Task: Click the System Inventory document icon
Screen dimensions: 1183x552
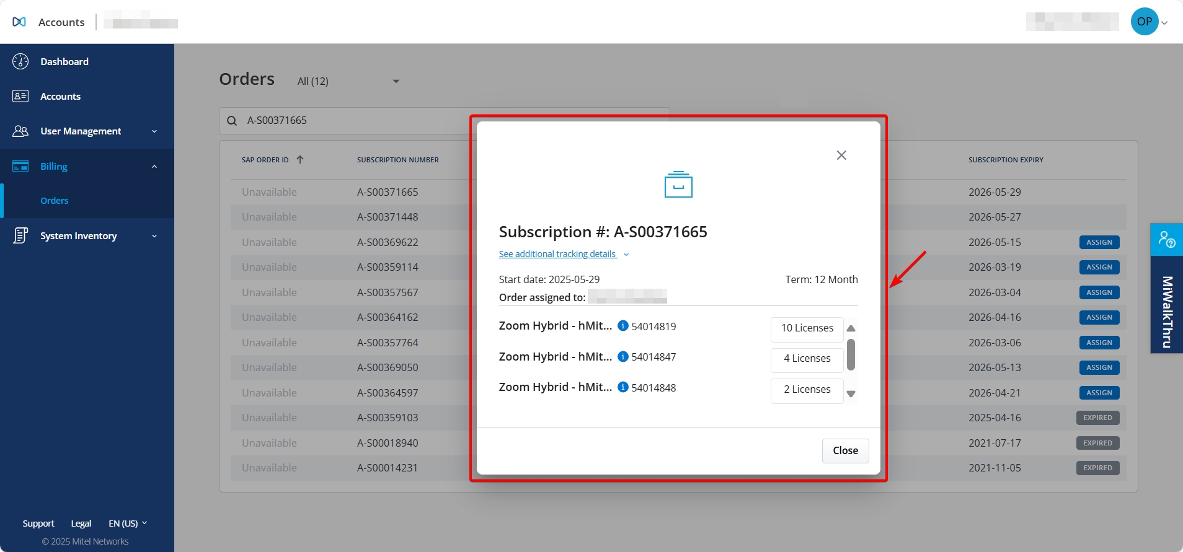Action: pyautogui.click(x=20, y=235)
